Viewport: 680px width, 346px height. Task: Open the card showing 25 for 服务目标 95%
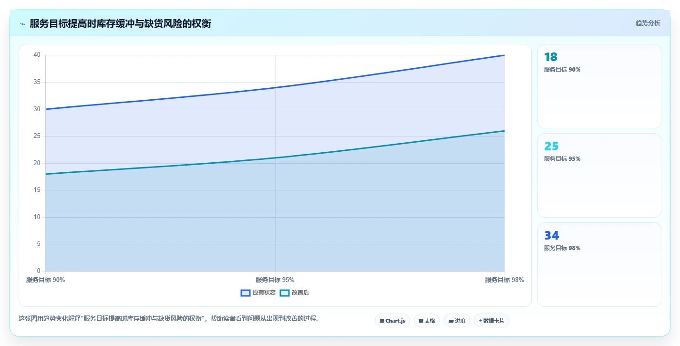599,175
